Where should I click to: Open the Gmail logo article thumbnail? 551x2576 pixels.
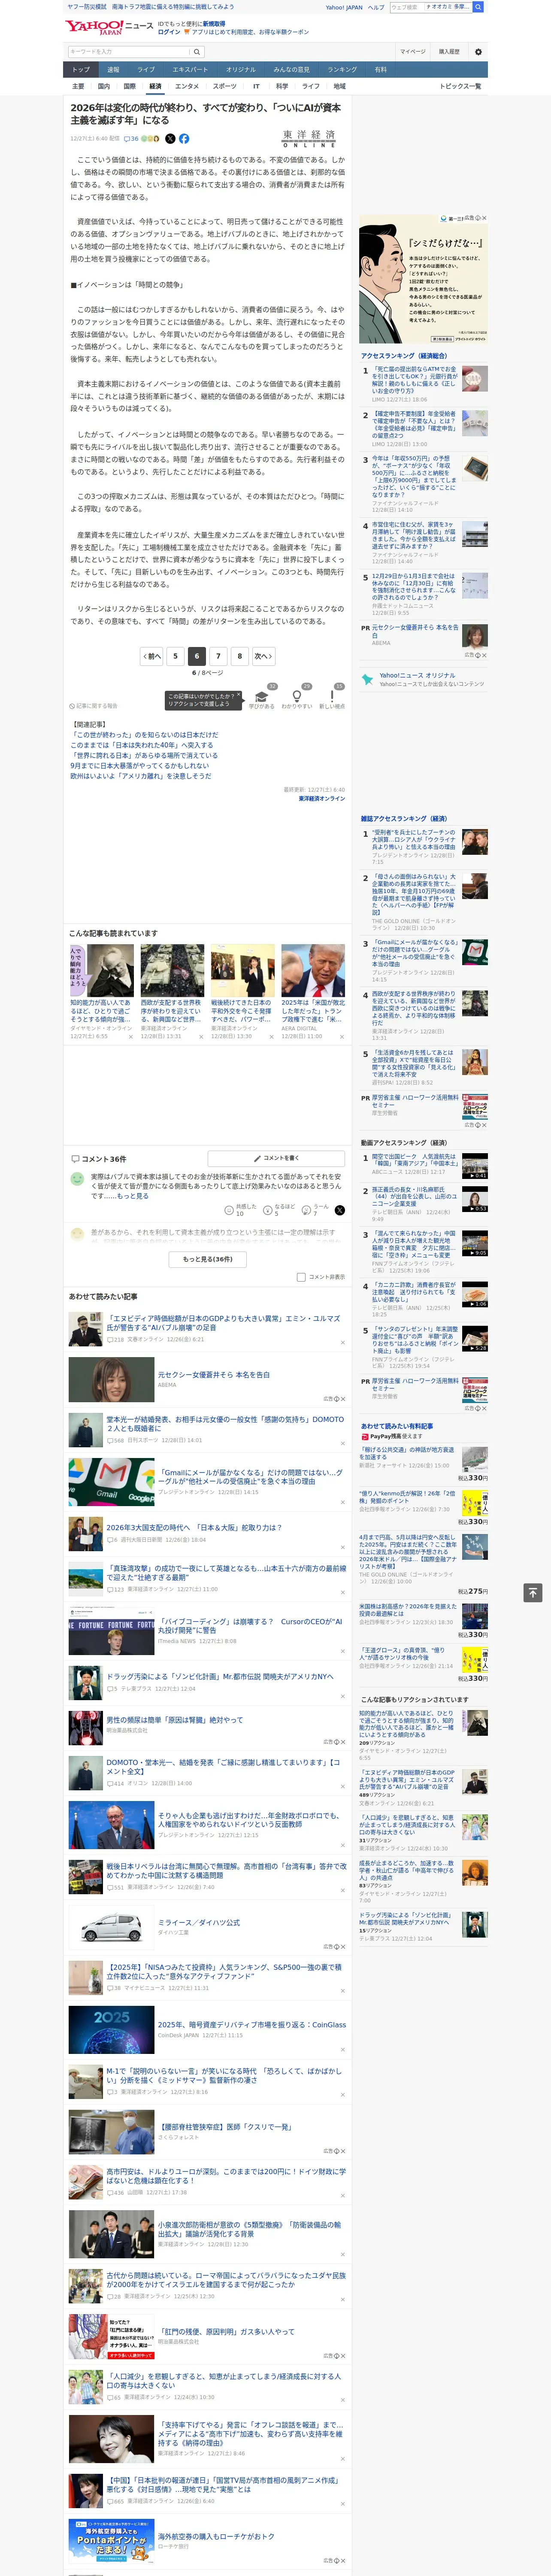coord(111,1482)
